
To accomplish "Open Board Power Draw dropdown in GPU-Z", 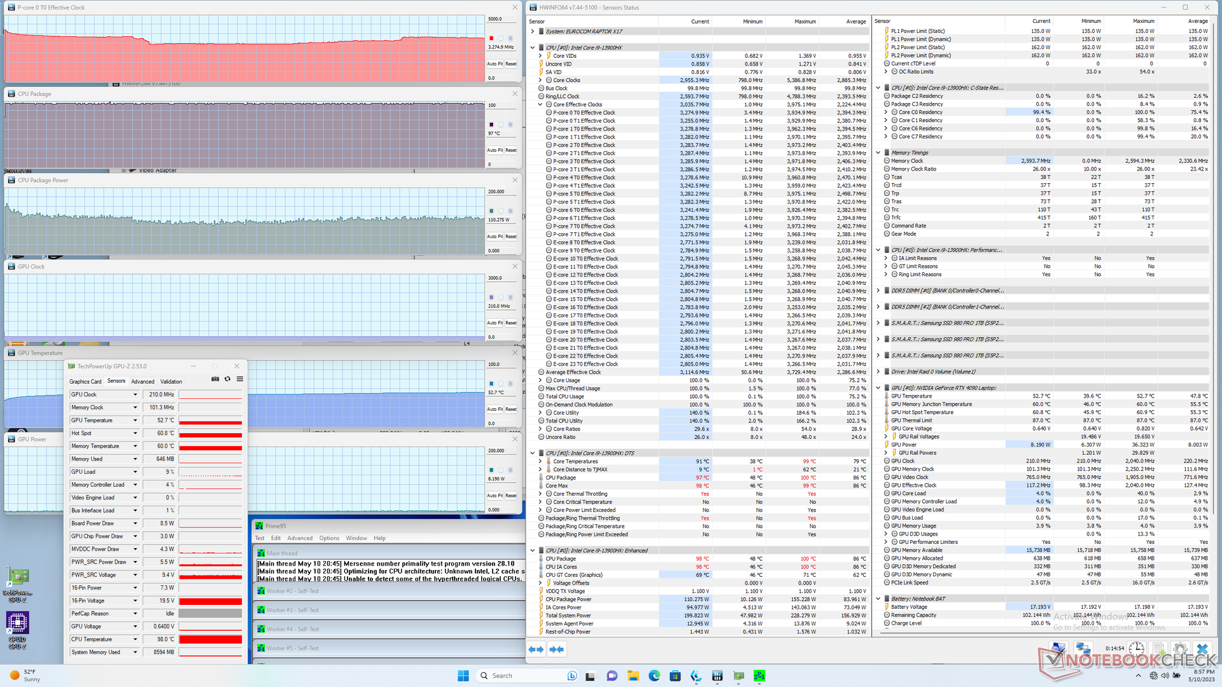I will coord(135,524).
